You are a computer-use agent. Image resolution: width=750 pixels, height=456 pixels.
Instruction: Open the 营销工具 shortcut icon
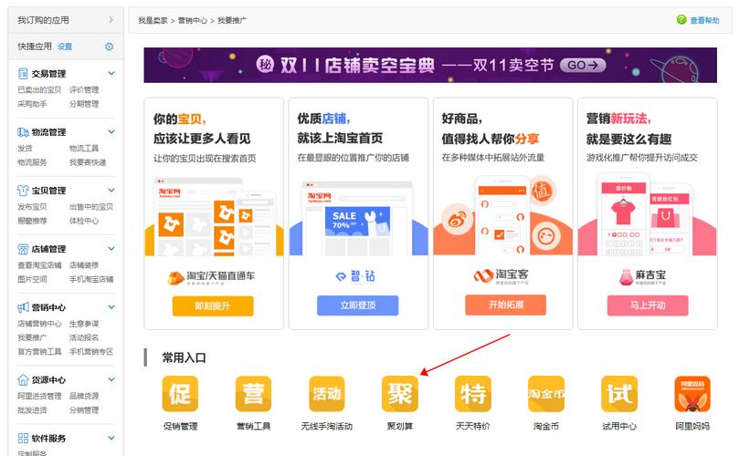(254, 394)
